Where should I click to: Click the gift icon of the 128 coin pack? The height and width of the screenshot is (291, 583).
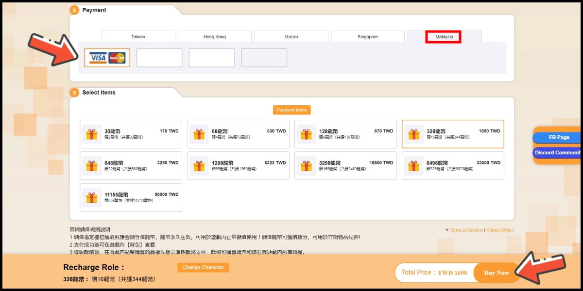point(306,134)
